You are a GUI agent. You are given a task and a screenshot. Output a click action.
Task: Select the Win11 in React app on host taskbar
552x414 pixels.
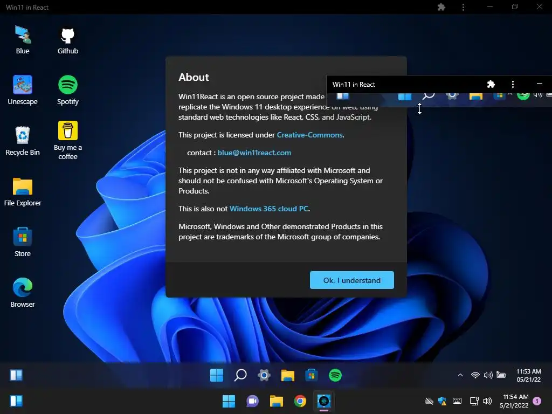324,401
